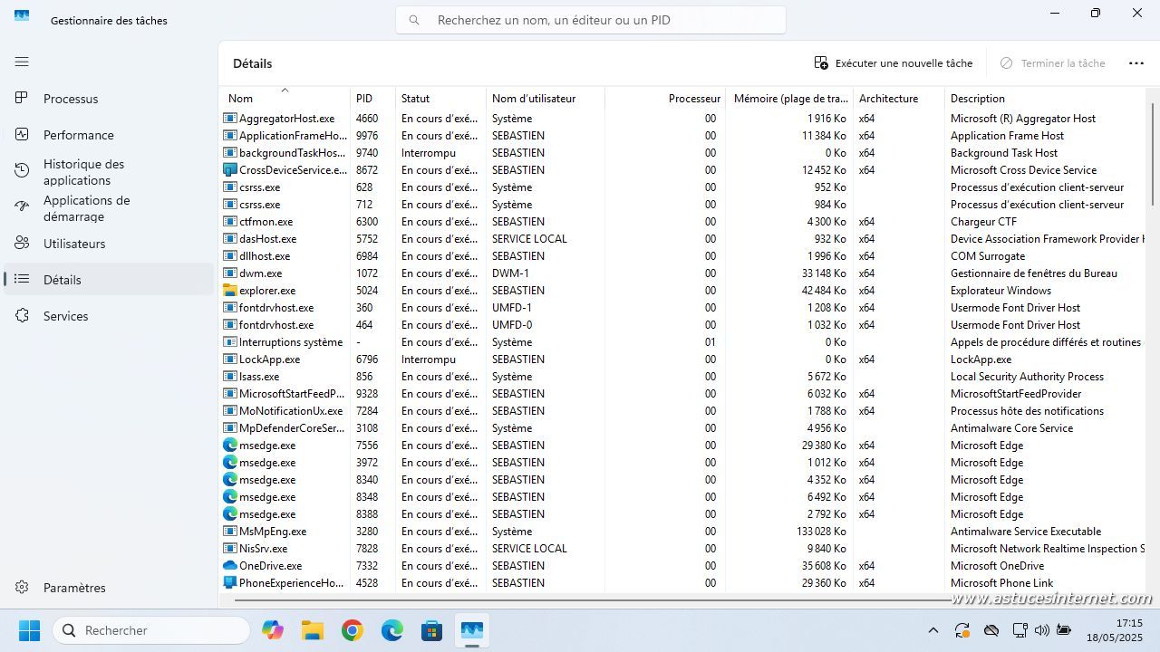Sort by the Architecture column header
Screen dimensions: 1160x652
point(898,98)
